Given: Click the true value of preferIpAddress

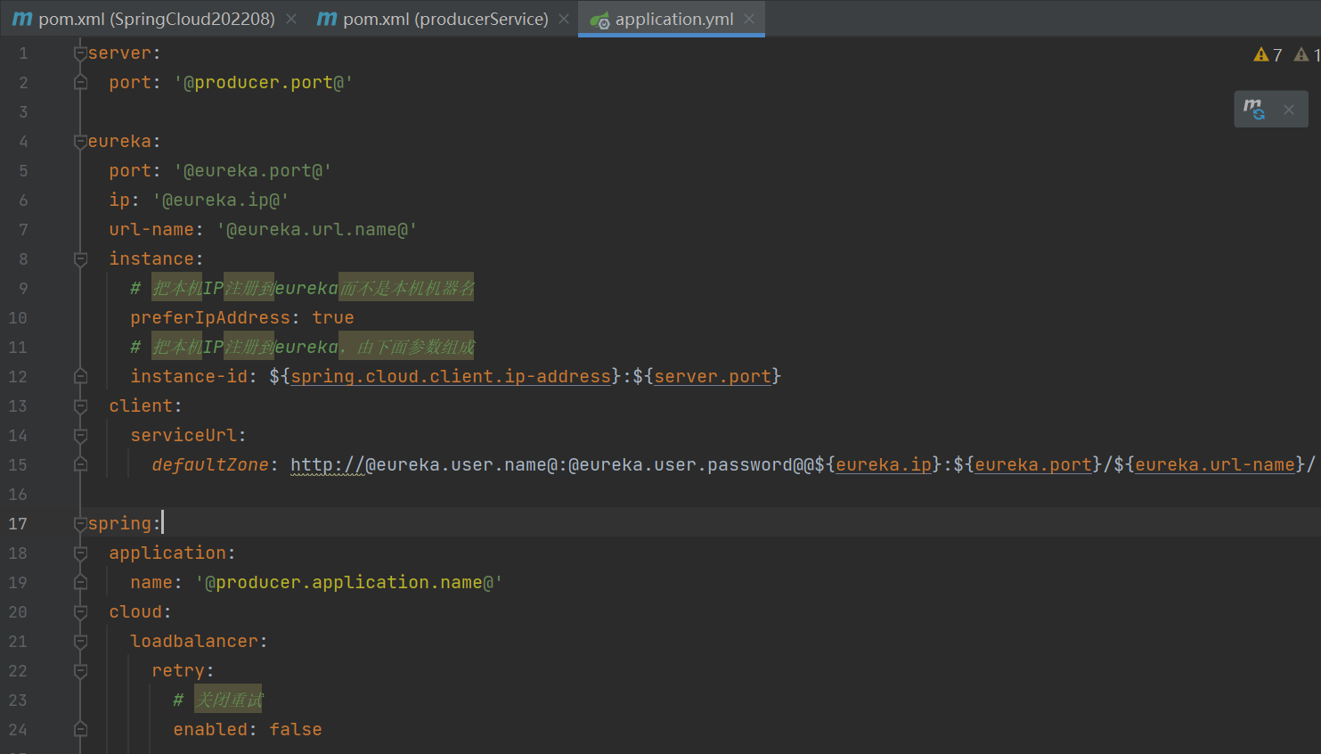Looking at the screenshot, I should coord(333,318).
